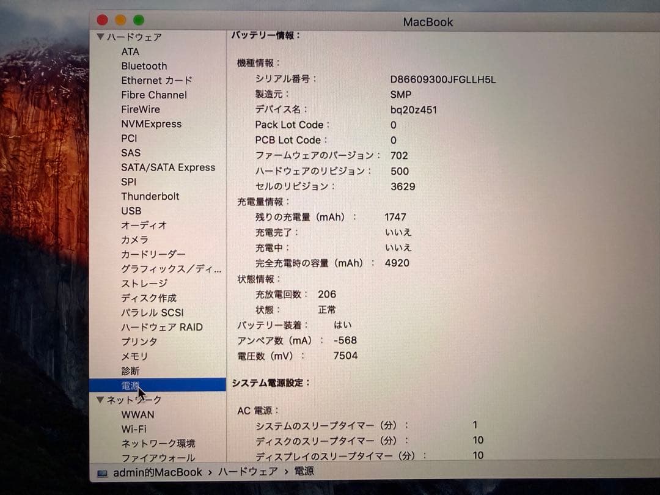Select Thunderbolt in the sidebar
Image resolution: width=660 pixels, height=495 pixels.
149,196
